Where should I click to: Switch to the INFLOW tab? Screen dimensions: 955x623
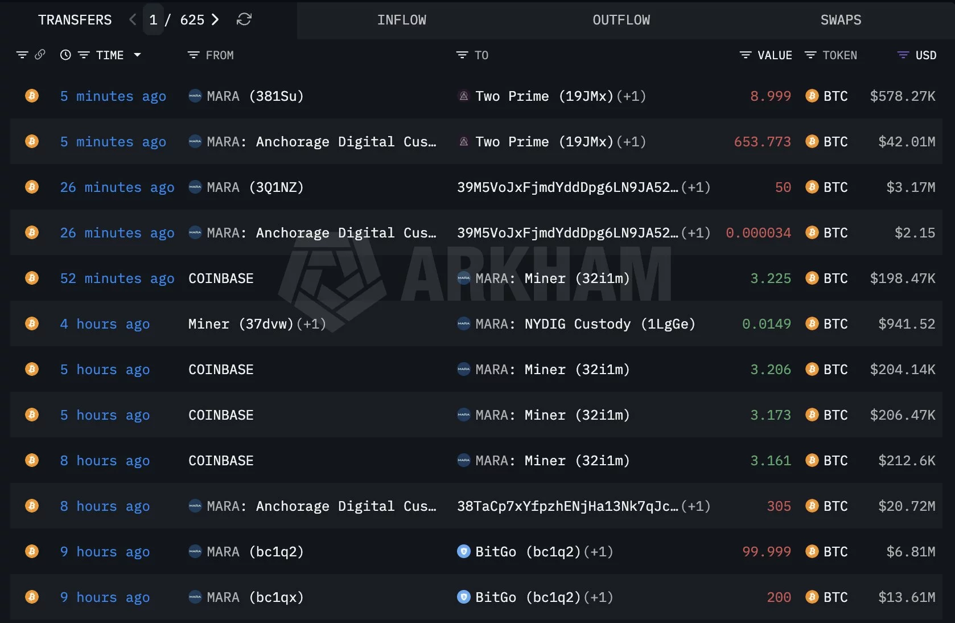402,20
